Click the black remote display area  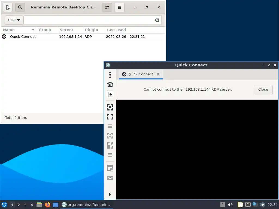197,149
